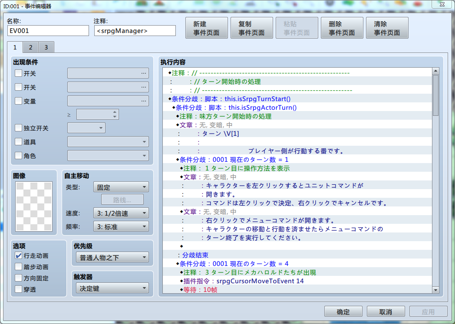
Task: Open the 类型 dropdown showing 固定
Action: point(121,187)
